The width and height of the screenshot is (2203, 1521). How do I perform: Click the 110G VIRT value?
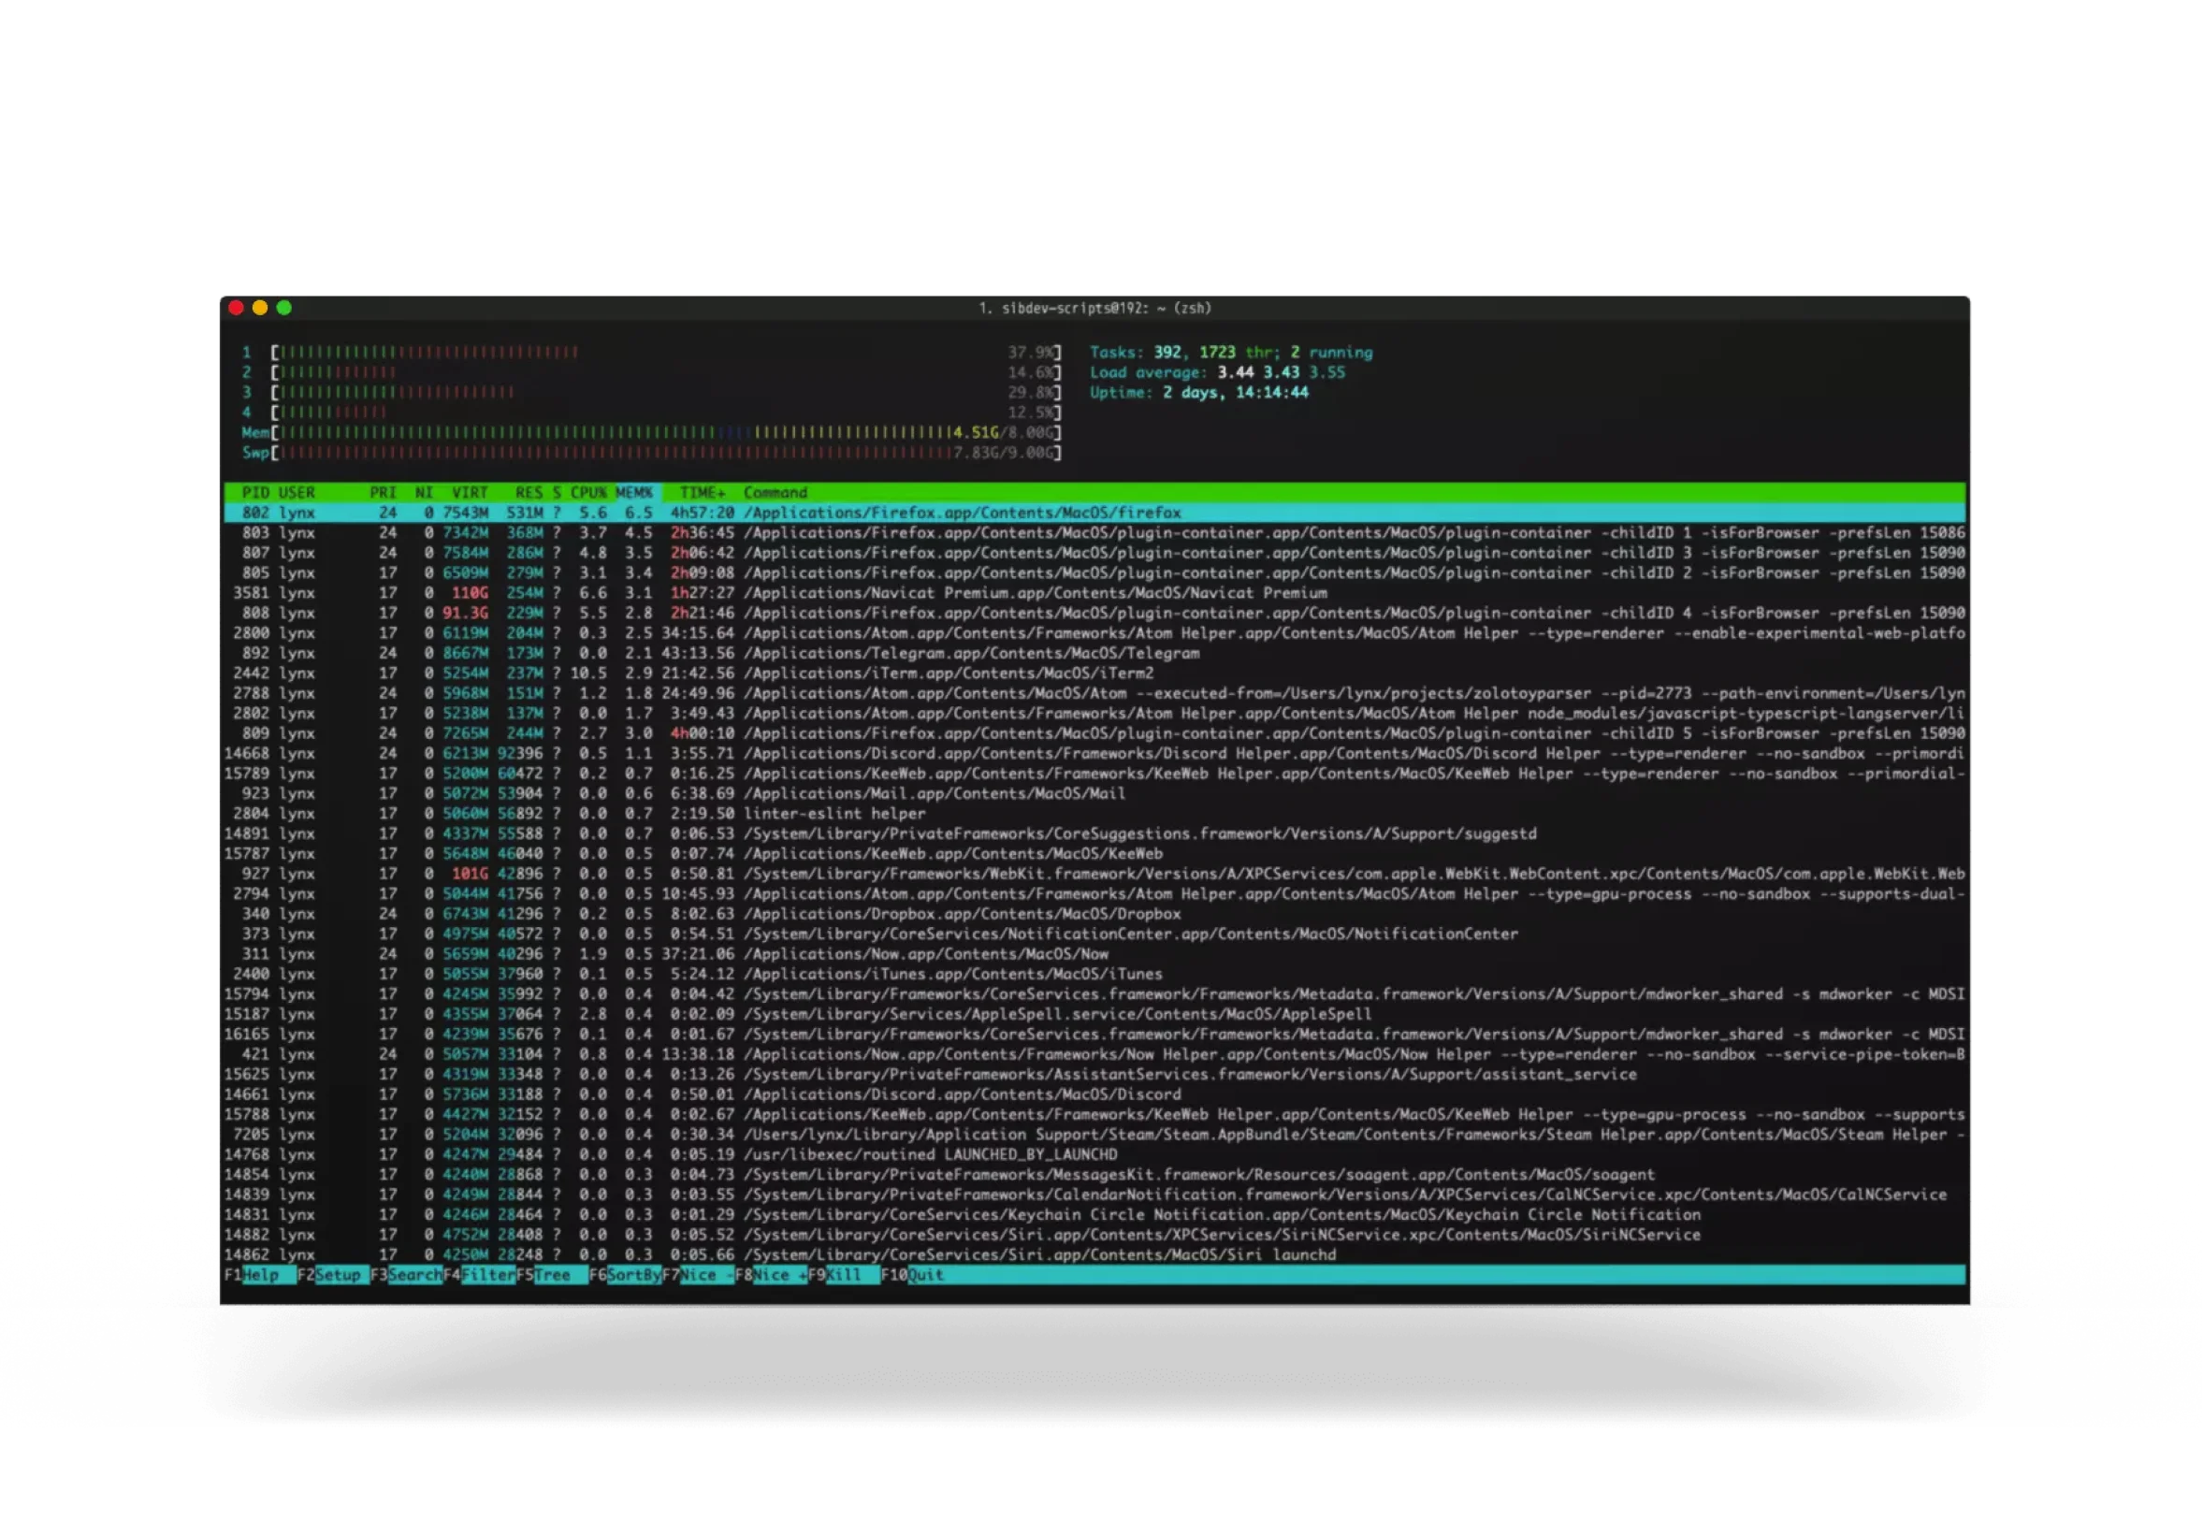point(470,593)
